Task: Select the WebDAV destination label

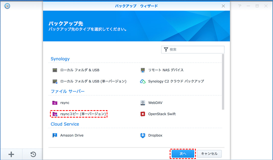Action: pyautogui.click(x=155, y=103)
